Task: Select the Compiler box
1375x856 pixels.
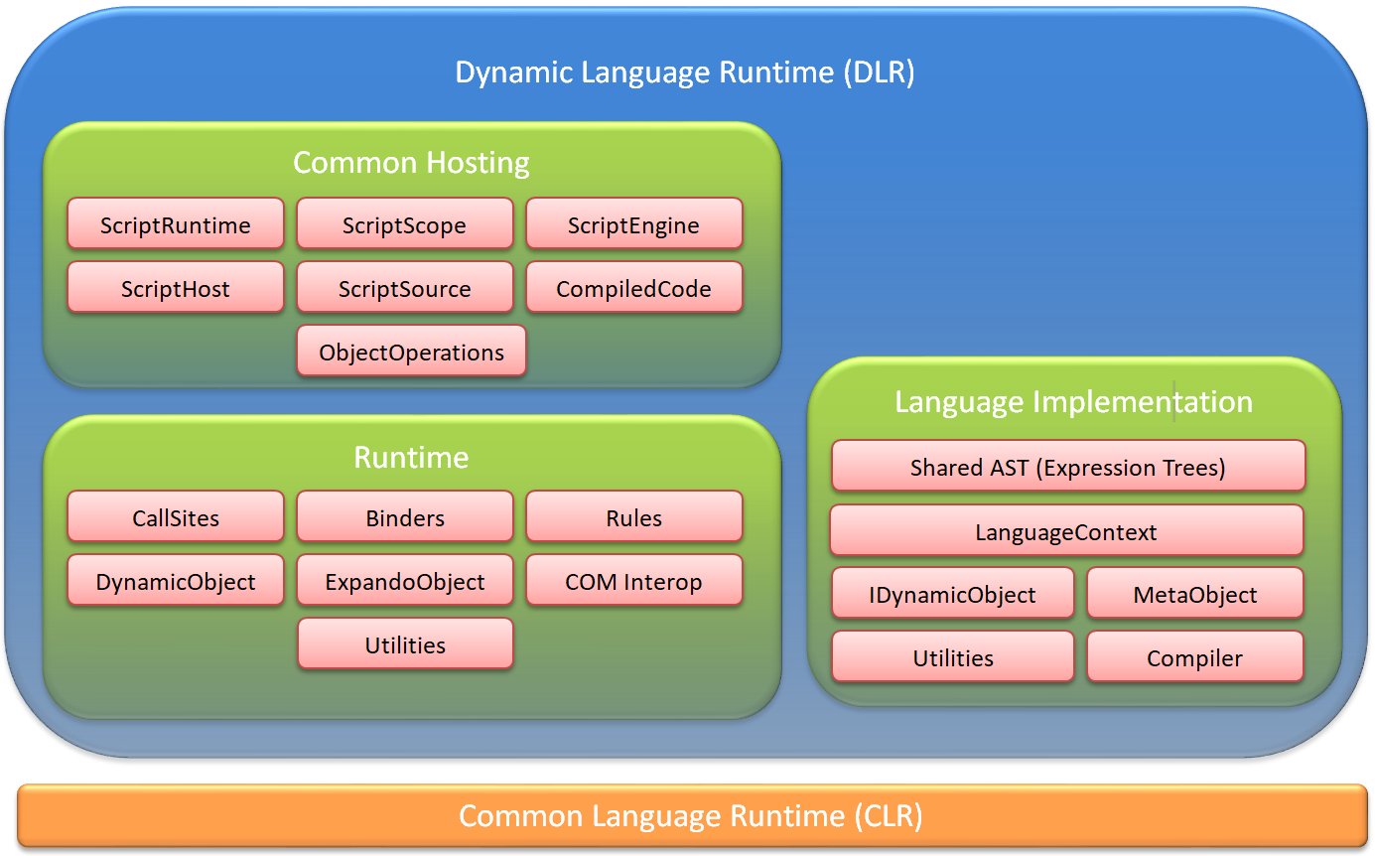Action: click(1195, 657)
